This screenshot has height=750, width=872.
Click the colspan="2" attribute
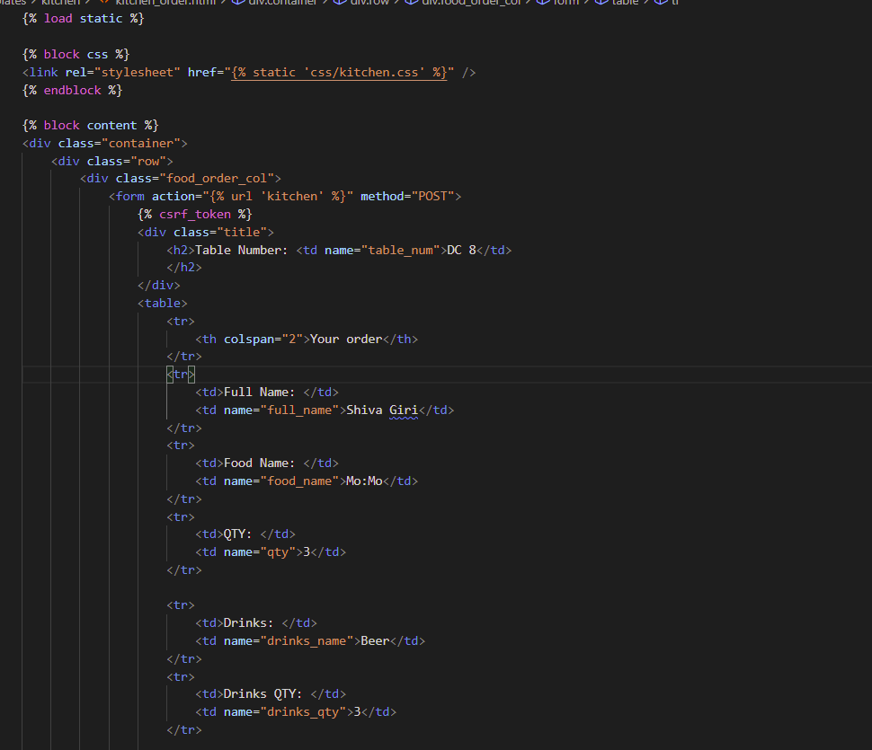point(263,339)
